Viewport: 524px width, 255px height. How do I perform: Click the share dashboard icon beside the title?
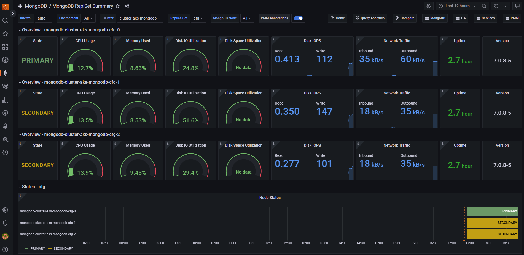coord(127,6)
